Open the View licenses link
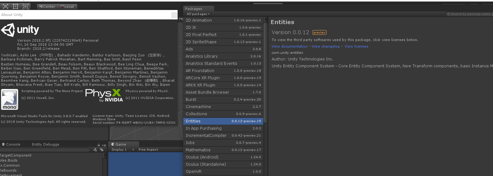The image size is (493, 176). [356, 46]
